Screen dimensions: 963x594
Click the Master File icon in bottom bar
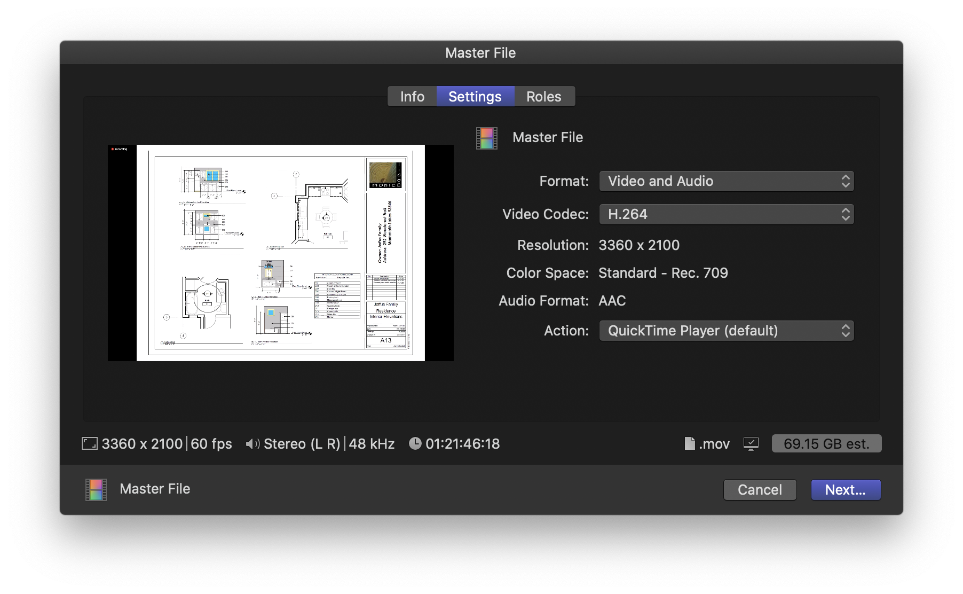pyautogui.click(x=96, y=489)
